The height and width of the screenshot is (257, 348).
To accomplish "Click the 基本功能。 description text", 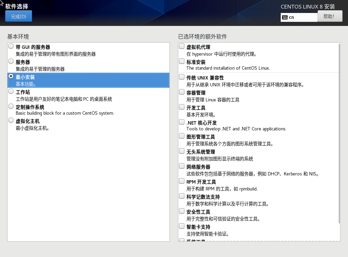I will coord(26,84).
